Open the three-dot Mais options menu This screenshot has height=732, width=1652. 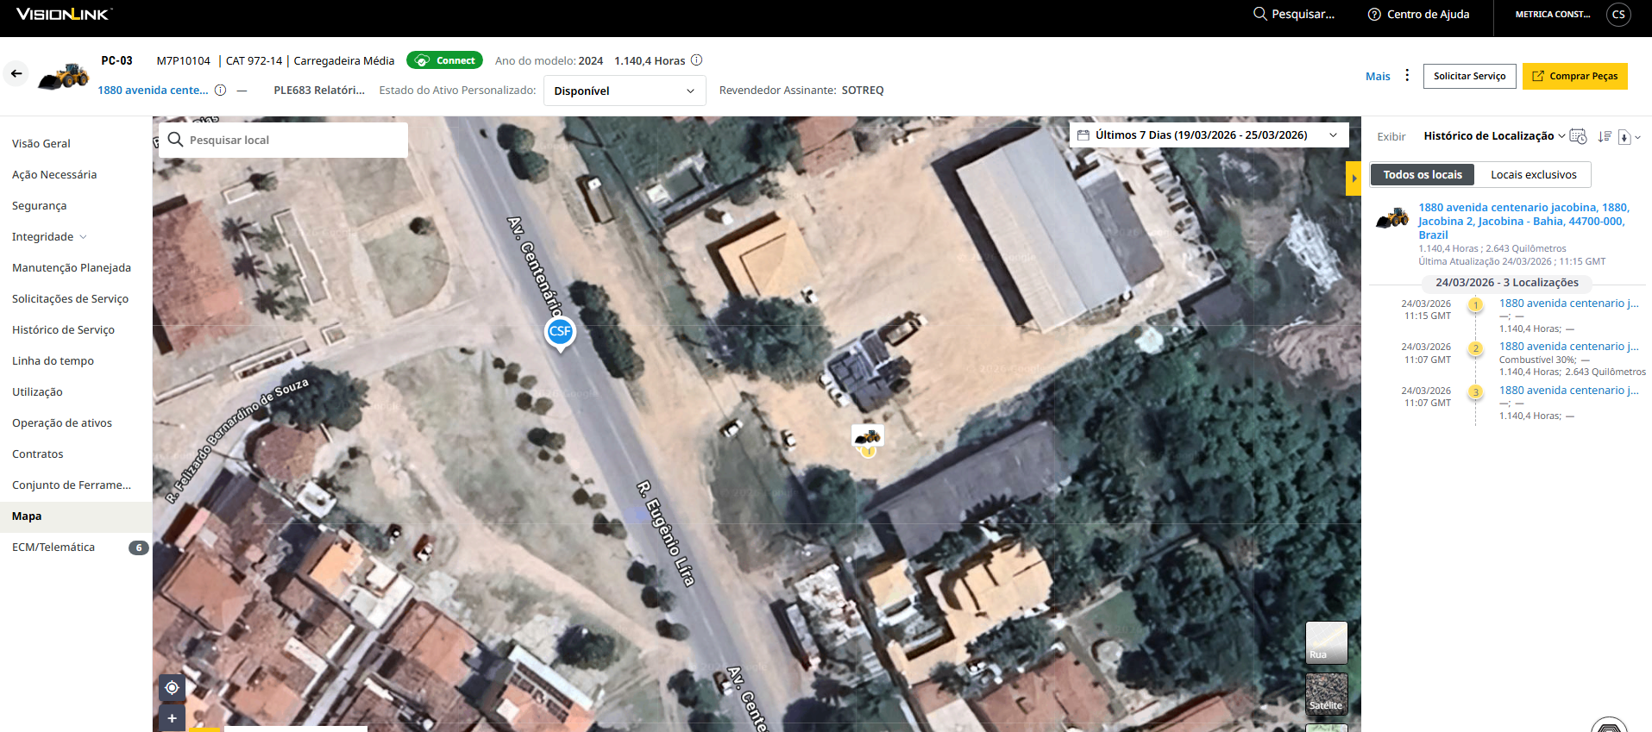tap(1407, 76)
